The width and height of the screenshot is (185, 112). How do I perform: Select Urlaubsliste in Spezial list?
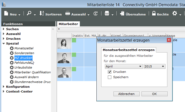[23, 67]
